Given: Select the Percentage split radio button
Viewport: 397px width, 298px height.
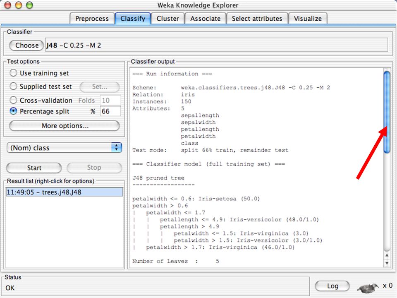Looking at the screenshot, I should [13, 111].
